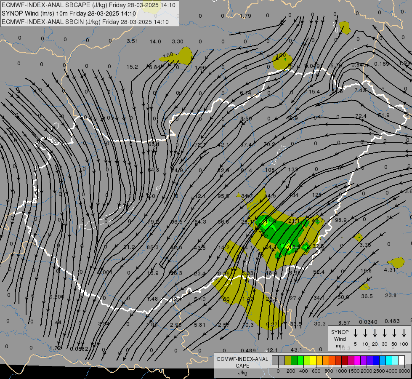The height and width of the screenshot is (379, 412).
Task: Click the 4000 tick label in CAPE legend
Action: coord(391,371)
